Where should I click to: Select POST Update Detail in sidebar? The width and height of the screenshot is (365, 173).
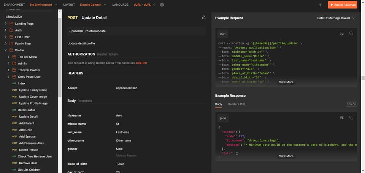coord(28,116)
